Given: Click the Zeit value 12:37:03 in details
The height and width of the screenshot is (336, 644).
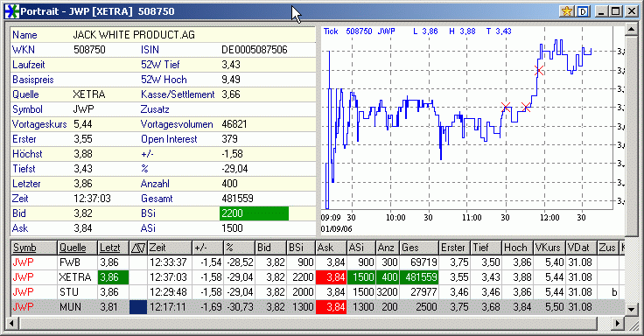Looking at the screenshot, I should coord(92,199).
